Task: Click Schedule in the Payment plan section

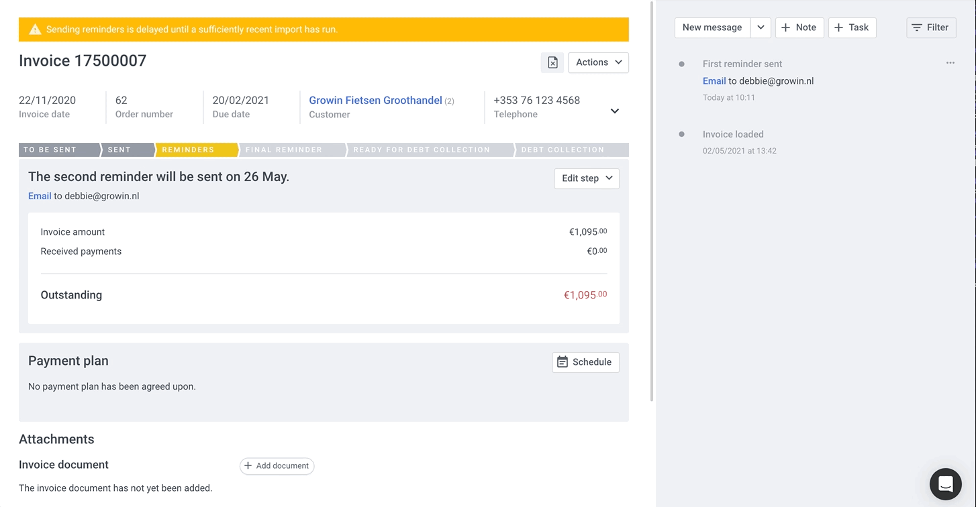Action: tap(585, 362)
